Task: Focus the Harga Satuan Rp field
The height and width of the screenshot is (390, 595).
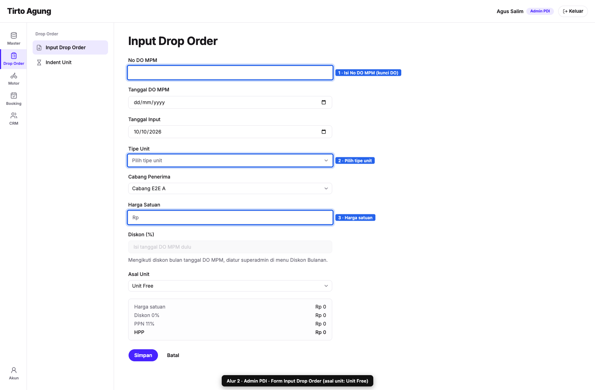Action: click(230, 217)
